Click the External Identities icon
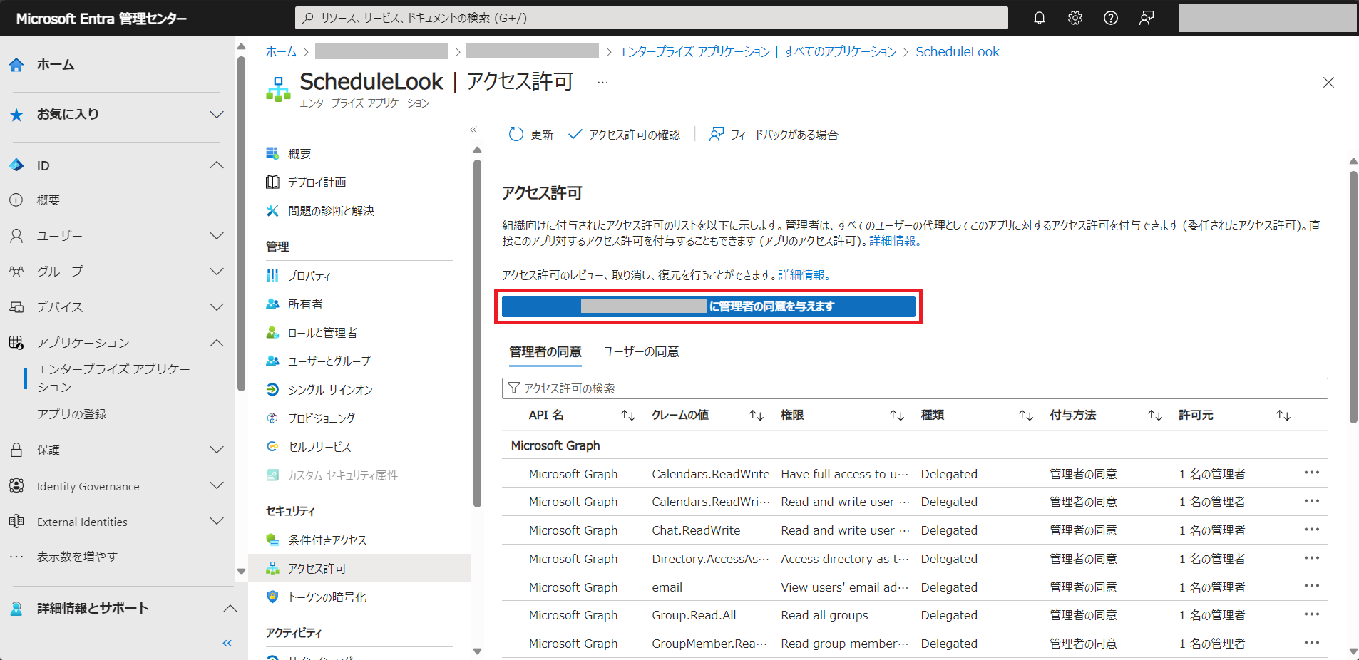The image size is (1359, 660). [16, 522]
